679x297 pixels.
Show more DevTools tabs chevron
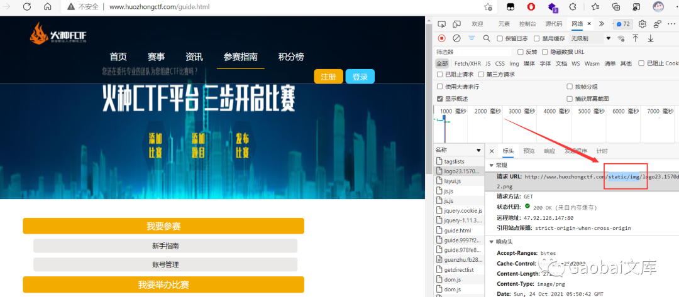pyautogui.click(x=601, y=24)
